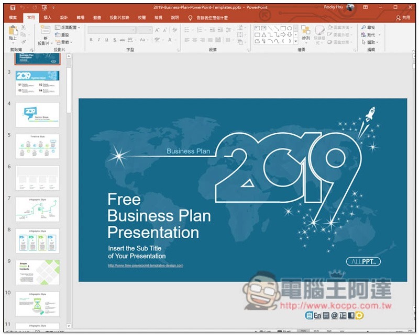Toggle left text alignment

coord(187,40)
